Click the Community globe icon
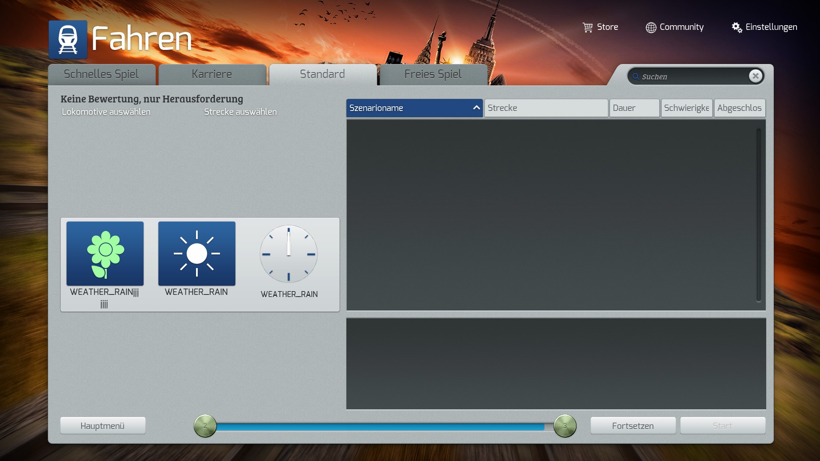Viewport: 820px width, 461px height. (651, 27)
